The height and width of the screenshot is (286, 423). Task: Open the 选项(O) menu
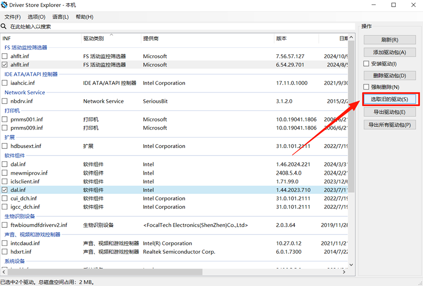click(x=37, y=17)
